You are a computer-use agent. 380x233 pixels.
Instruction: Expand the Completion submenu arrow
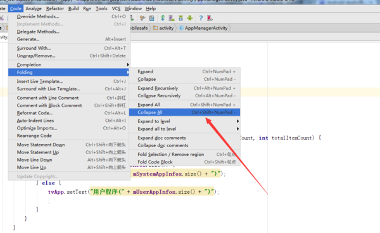(x=127, y=64)
